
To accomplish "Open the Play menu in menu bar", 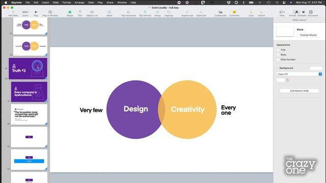I will [x=100, y=3].
